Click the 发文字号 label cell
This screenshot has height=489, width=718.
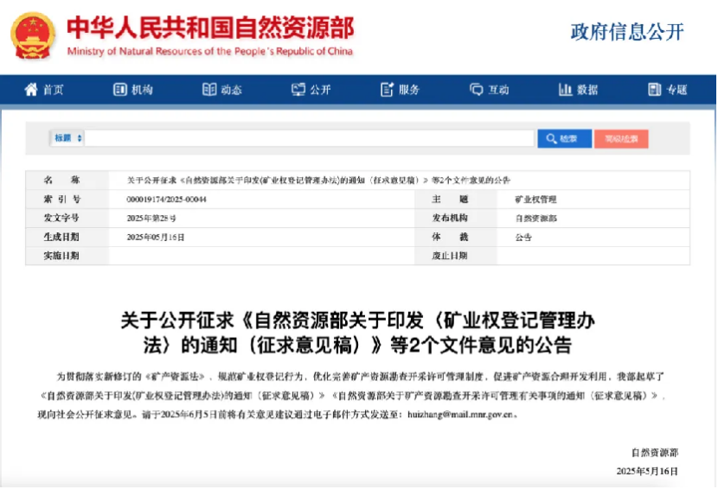(67, 219)
